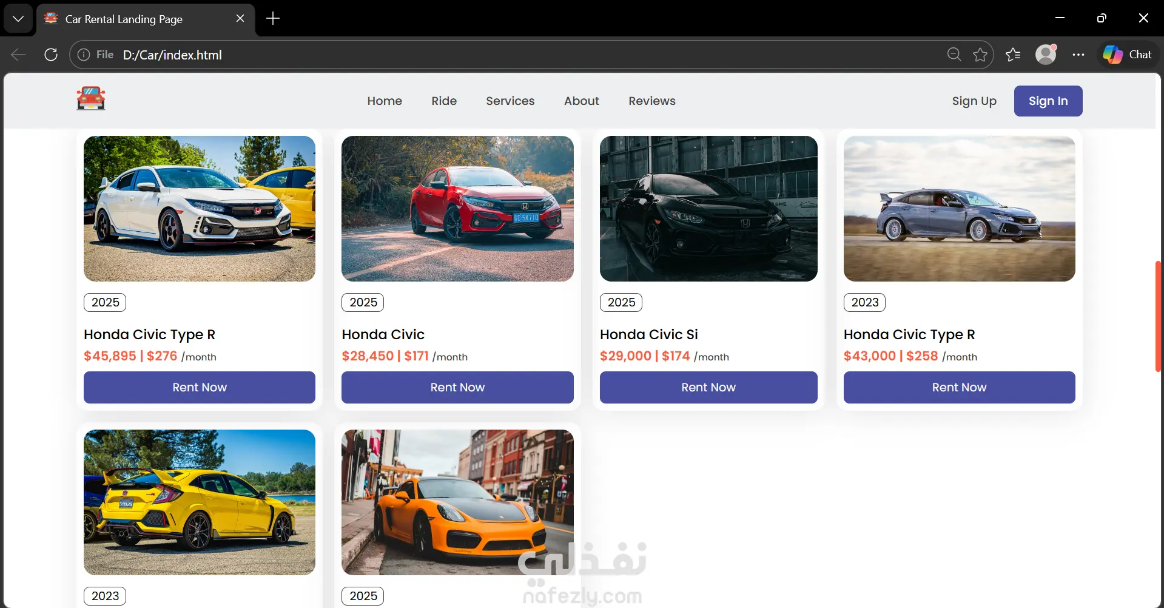Open the Reviews nav link
Viewport: 1164px width, 608px height.
(x=652, y=101)
